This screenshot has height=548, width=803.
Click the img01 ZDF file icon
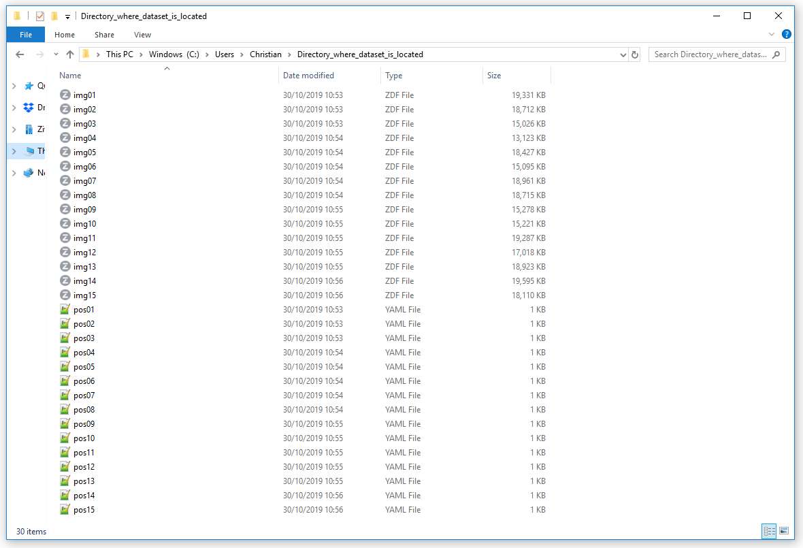point(65,95)
